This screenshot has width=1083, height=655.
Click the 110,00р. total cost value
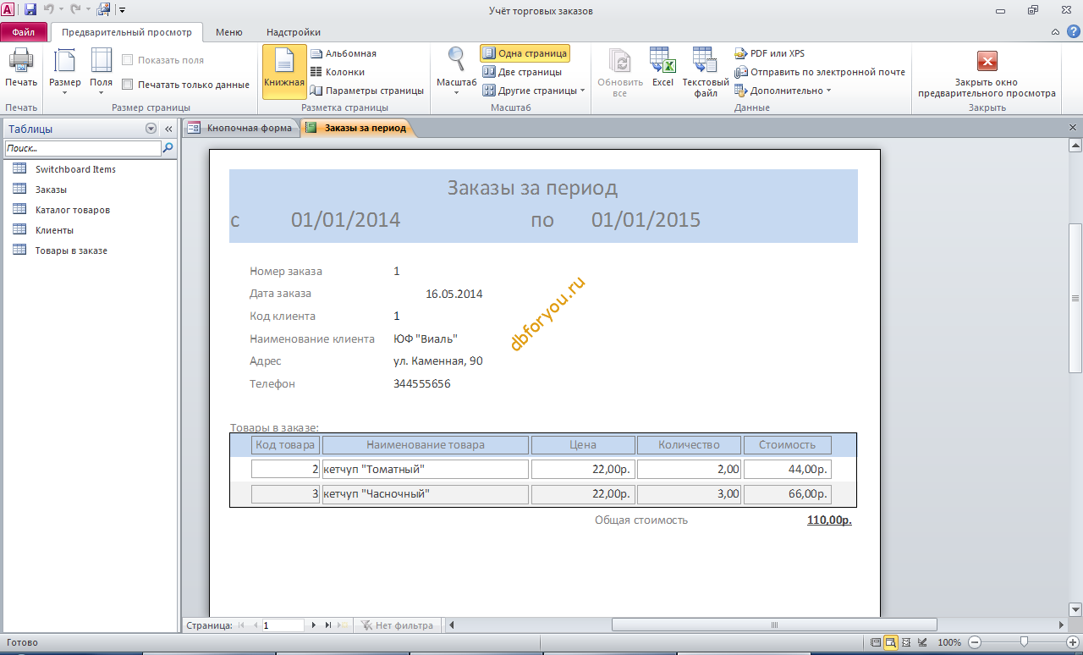click(x=829, y=520)
